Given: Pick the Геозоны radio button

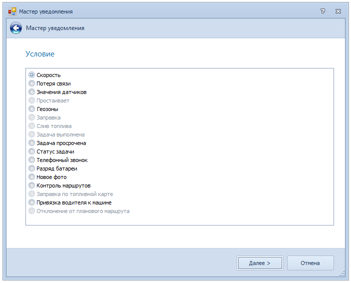Looking at the screenshot, I should pyautogui.click(x=32, y=109).
